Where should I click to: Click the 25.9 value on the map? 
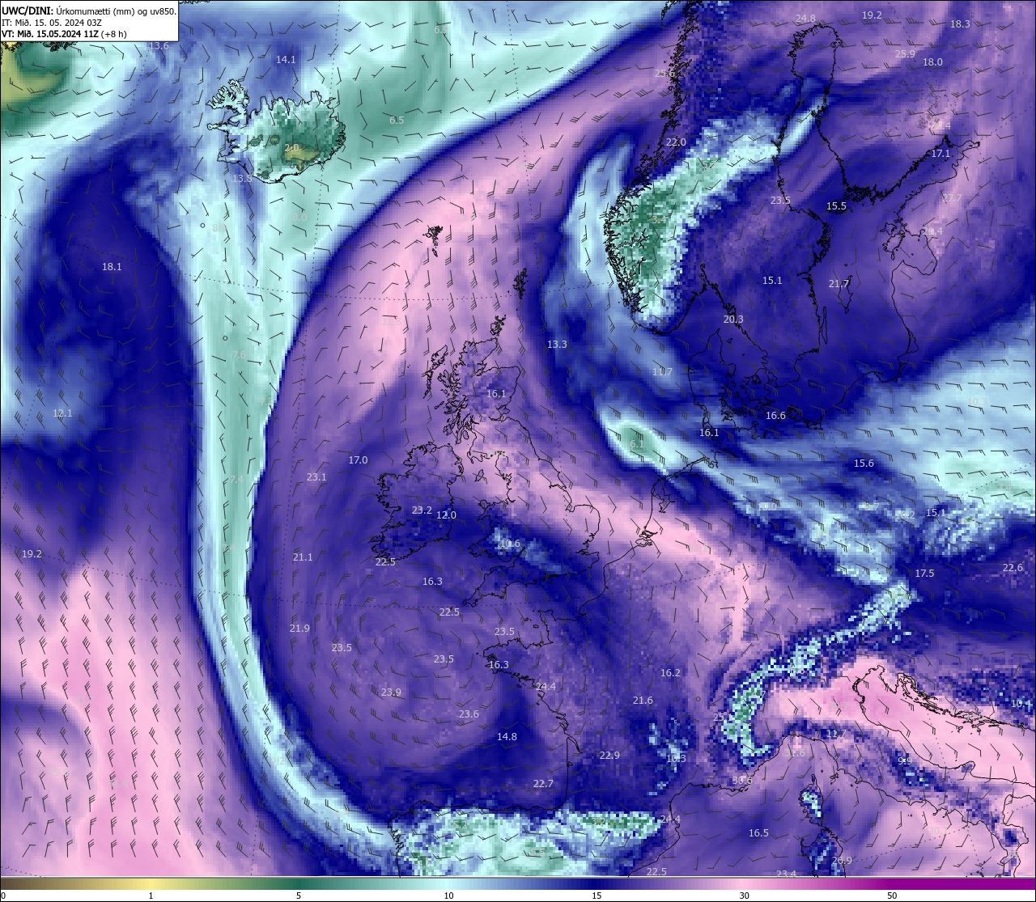905,54
